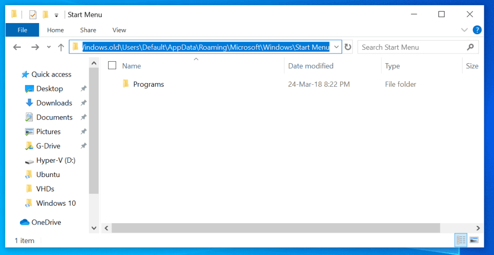Sort by the Name column header
The width and height of the screenshot is (494, 255).
click(131, 66)
